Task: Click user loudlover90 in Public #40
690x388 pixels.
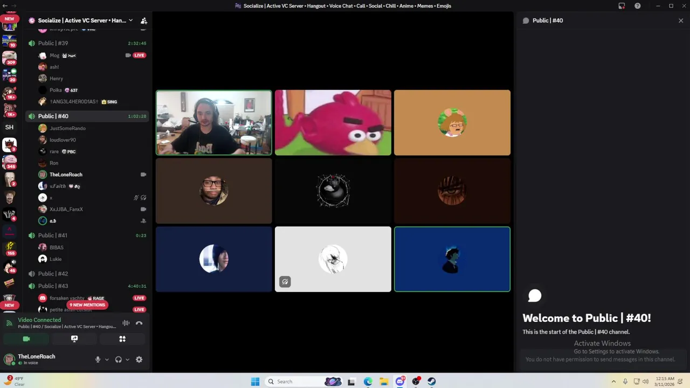Action: click(63, 140)
